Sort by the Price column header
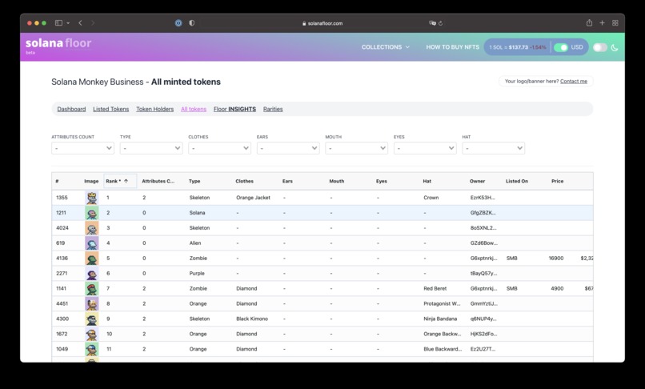645x389 pixels. pyautogui.click(x=558, y=181)
